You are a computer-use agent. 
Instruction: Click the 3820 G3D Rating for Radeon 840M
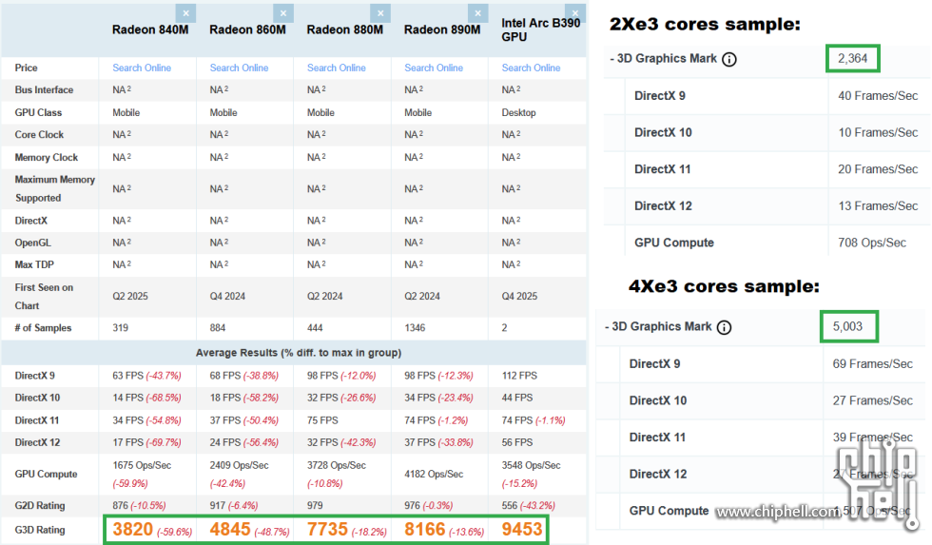132,528
